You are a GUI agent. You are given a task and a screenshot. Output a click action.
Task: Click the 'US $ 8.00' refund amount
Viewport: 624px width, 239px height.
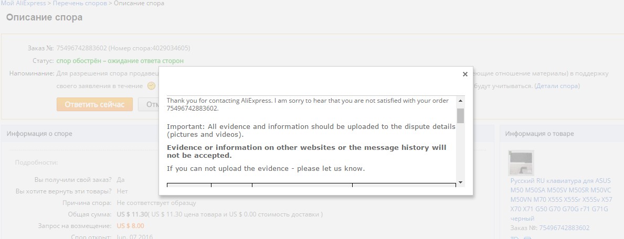130,226
